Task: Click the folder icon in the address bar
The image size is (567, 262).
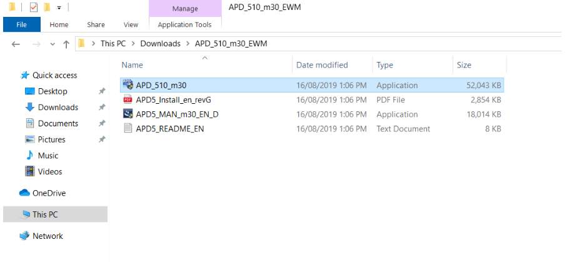Action: point(81,43)
